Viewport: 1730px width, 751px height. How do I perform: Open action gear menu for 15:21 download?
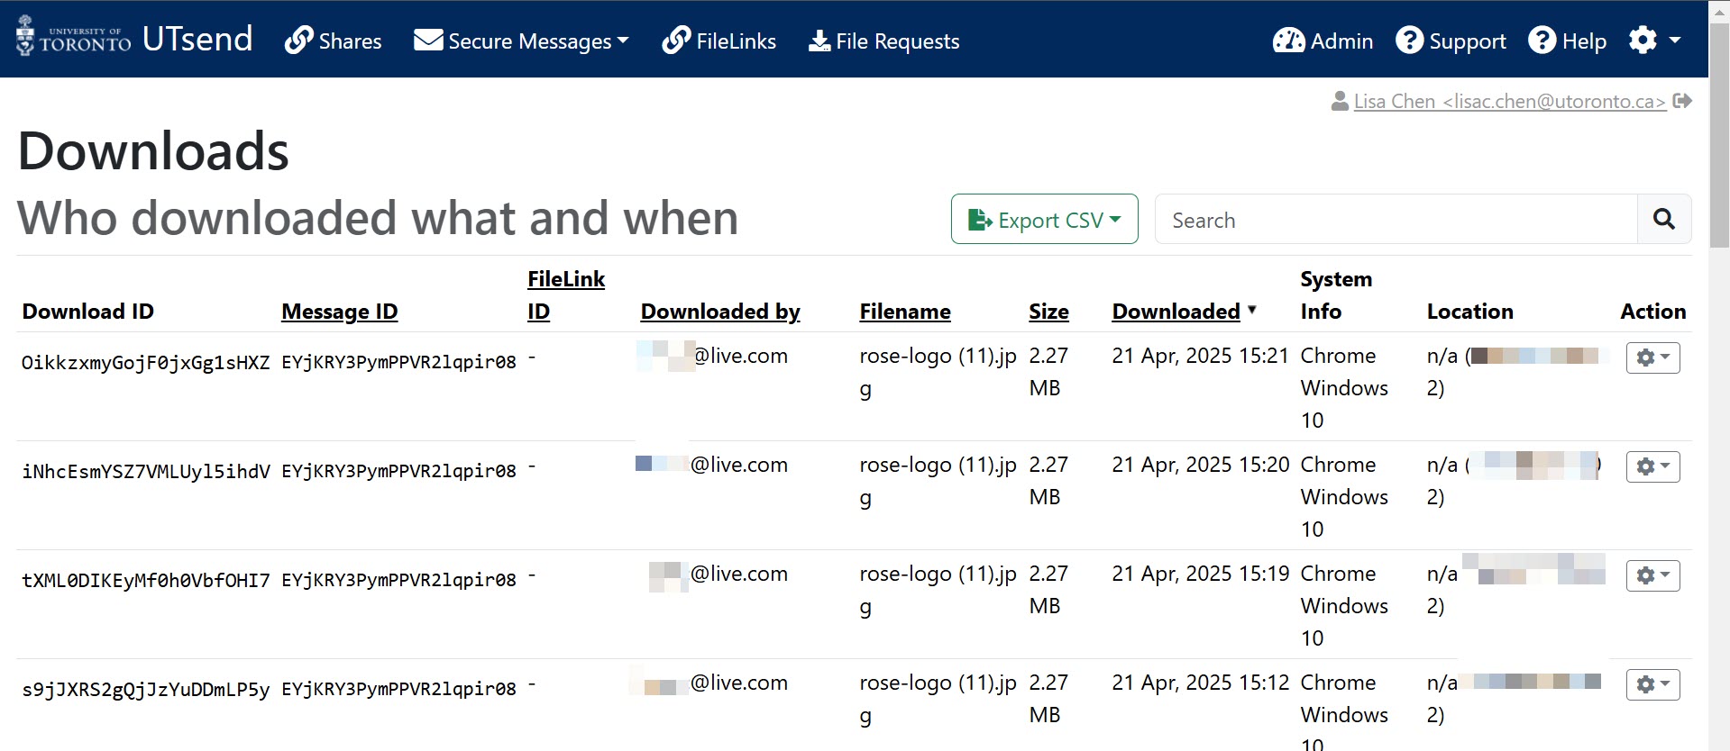click(1652, 357)
